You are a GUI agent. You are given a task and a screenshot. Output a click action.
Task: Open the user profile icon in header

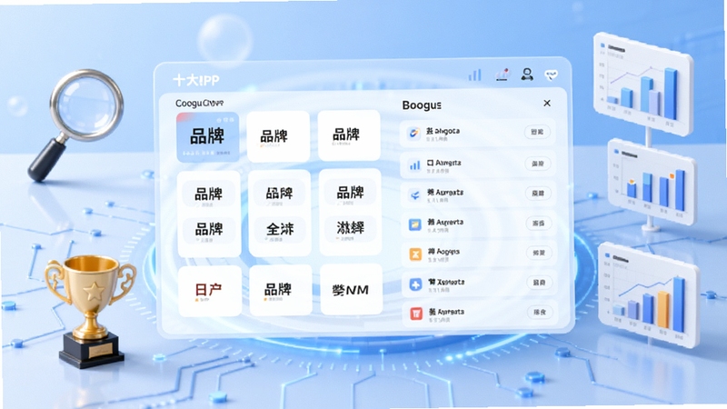527,75
